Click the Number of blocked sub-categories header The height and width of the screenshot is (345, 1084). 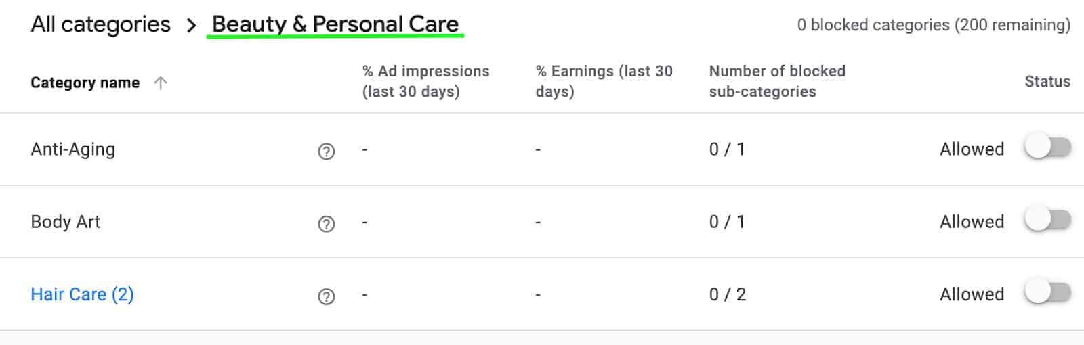[x=777, y=81]
